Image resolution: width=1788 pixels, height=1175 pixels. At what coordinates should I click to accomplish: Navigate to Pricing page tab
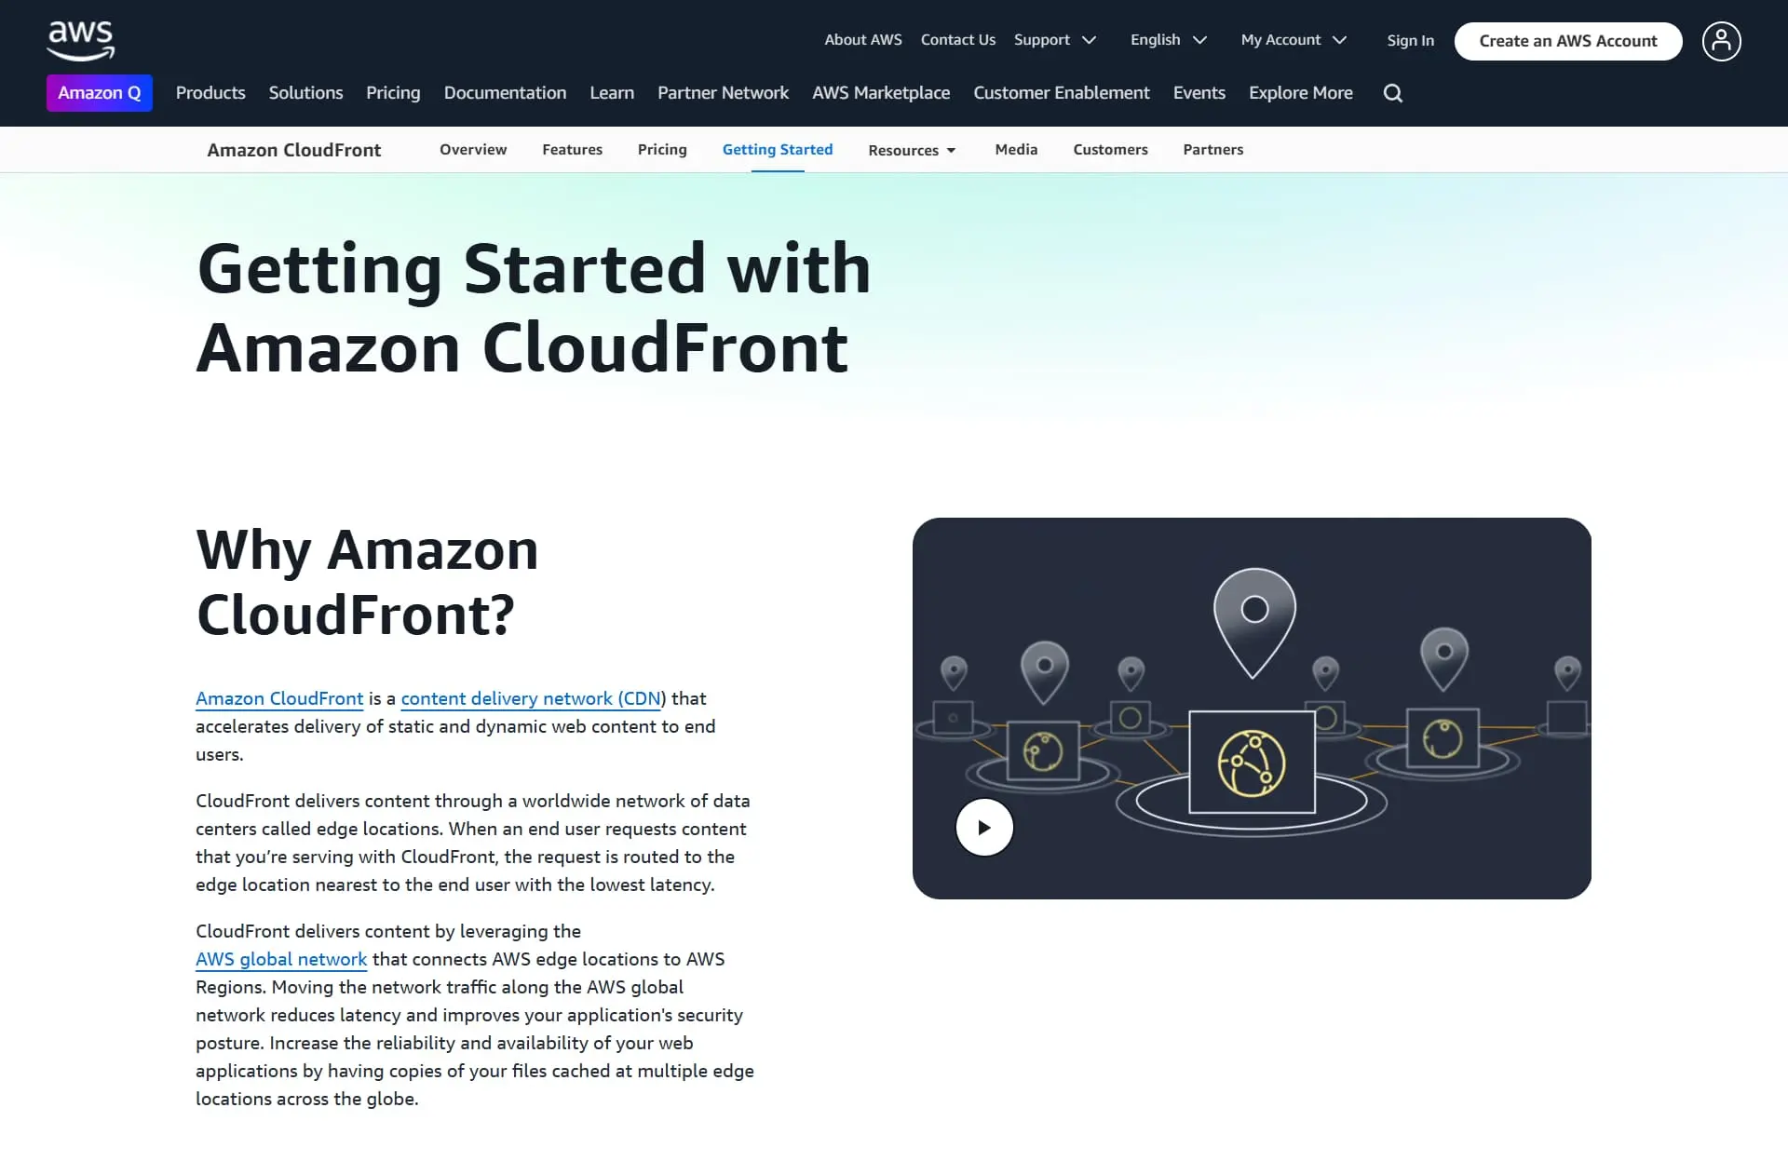[661, 148]
